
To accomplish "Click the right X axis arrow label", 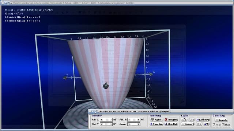I will click(154, 72).
